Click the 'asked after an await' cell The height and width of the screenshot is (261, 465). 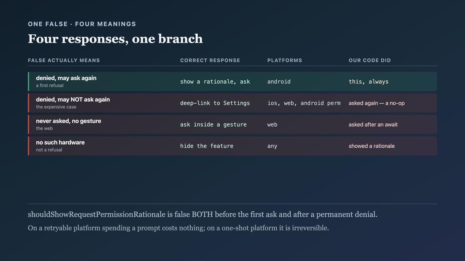pyautogui.click(x=373, y=125)
